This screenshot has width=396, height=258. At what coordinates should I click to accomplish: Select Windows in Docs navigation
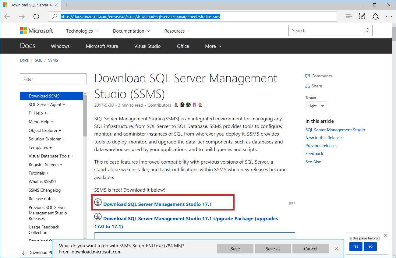60,46
